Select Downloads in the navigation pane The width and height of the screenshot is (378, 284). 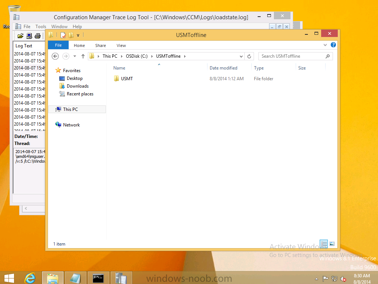pyautogui.click(x=78, y=86)
